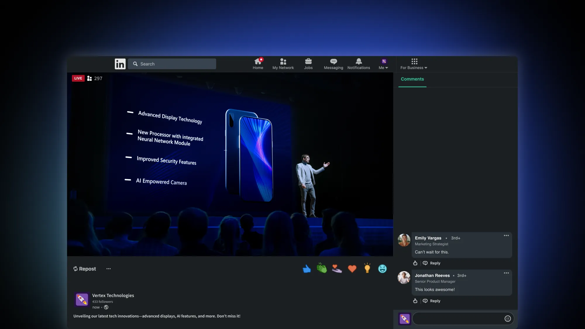Screen dimensions: 585x329
Task: Give a thumbs-up reaction to the livestream
Action: [307, 268]
